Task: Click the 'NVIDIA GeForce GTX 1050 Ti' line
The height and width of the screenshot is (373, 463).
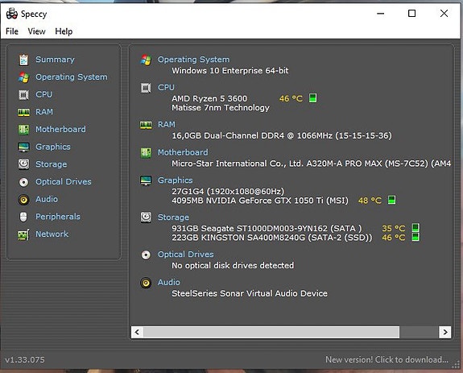Action: pos(260,201)
